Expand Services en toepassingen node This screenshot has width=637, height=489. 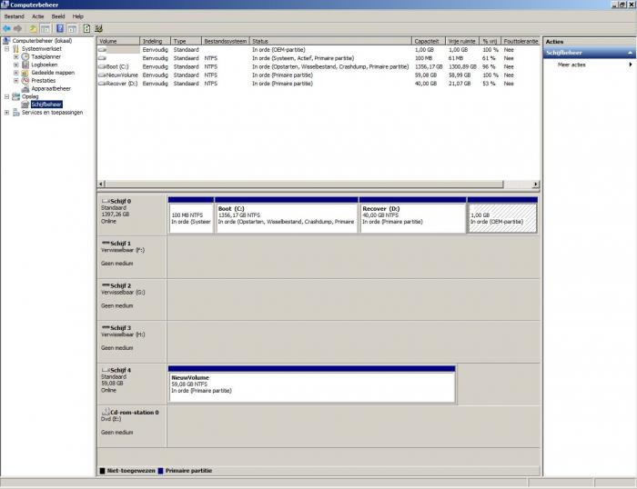(x=7, y=113)
